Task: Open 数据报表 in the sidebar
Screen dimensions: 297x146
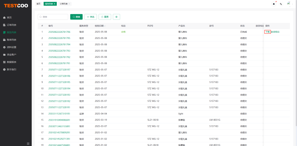Action: (x=11, y=62)
